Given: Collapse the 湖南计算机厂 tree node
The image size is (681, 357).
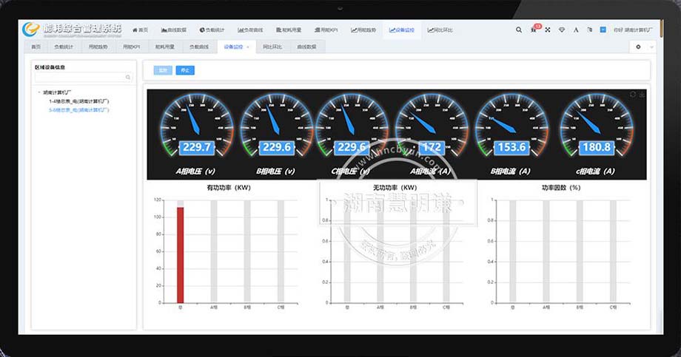Looking at the screenshot, I should coord(39,92).
